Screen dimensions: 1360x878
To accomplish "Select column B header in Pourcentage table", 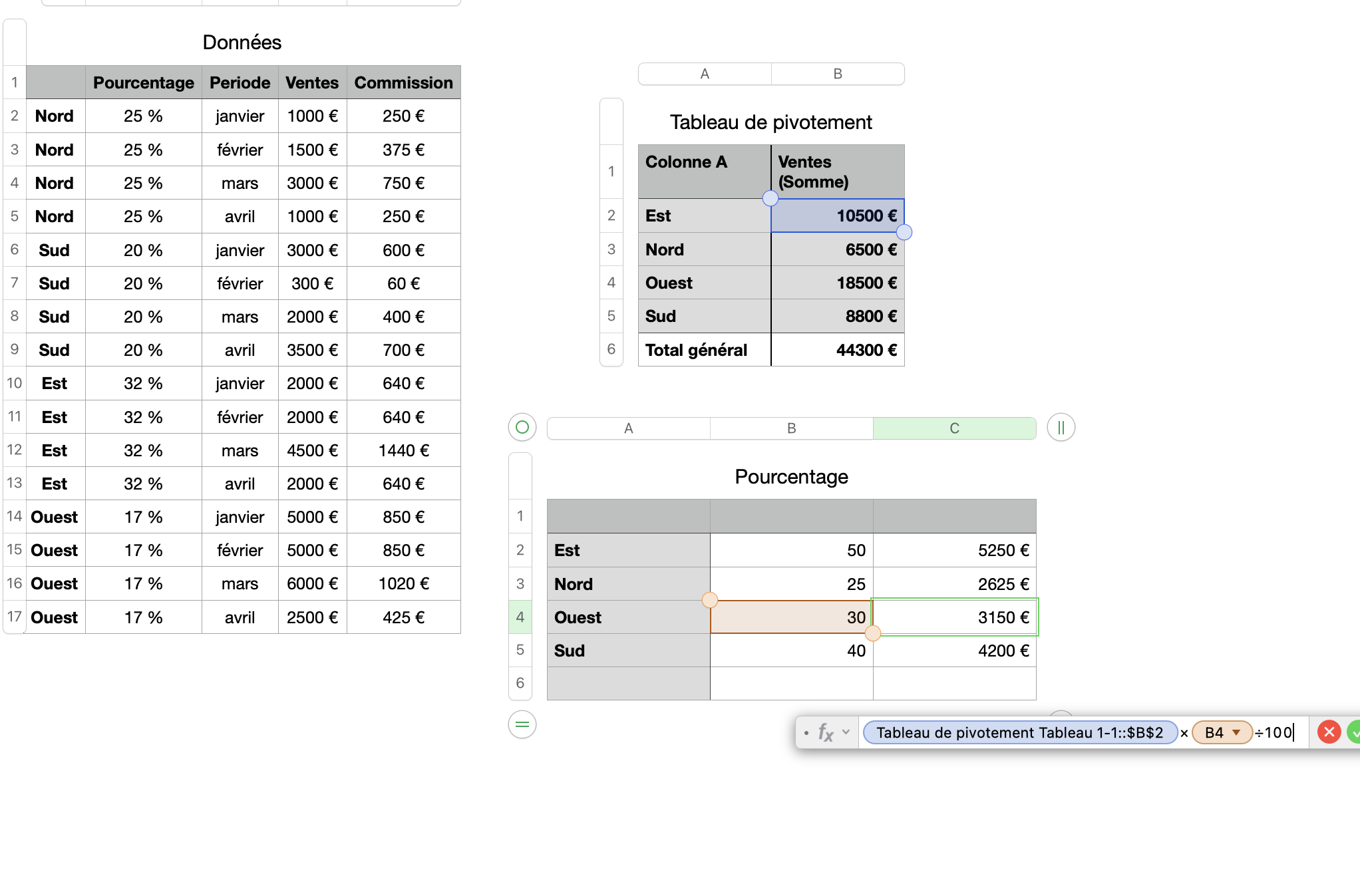I will pyautogui.click(x=791, y=428).
